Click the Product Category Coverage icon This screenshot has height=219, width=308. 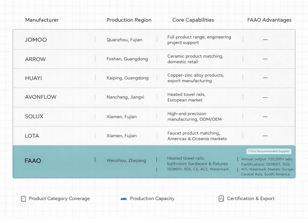point(23,199)
